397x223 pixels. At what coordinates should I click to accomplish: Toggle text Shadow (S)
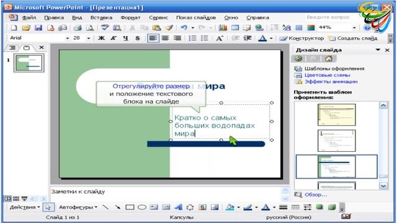pyautogui.click(x=138, y=38)
